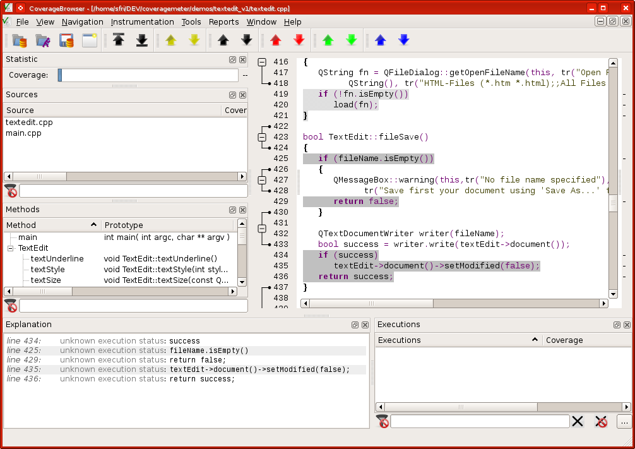Click the Coverage progress bar in Statistic
The width and height of the screenshot is (635, 449).
[148, 75]
